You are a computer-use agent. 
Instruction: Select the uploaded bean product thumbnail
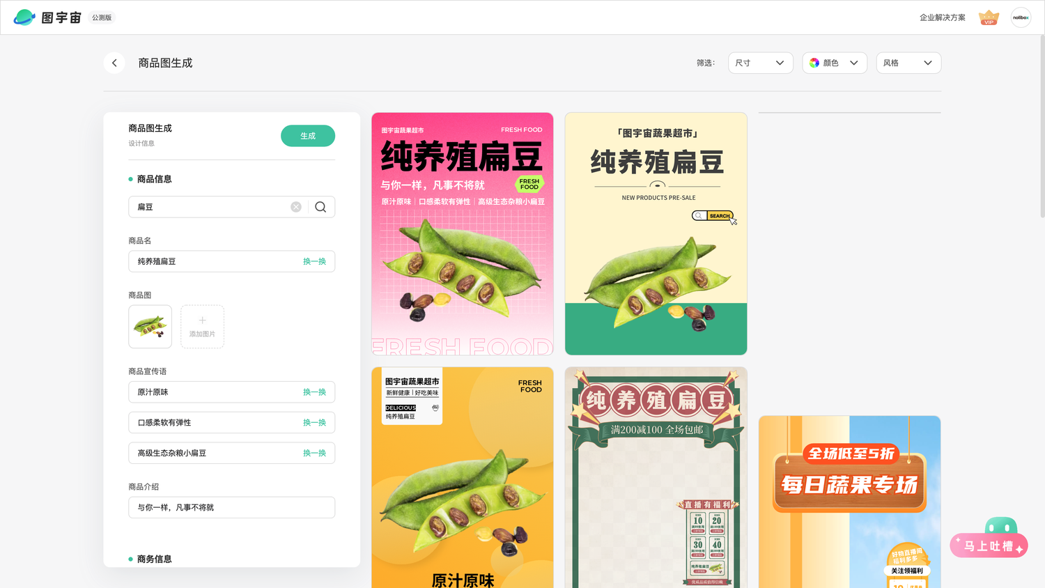point(150,327)
